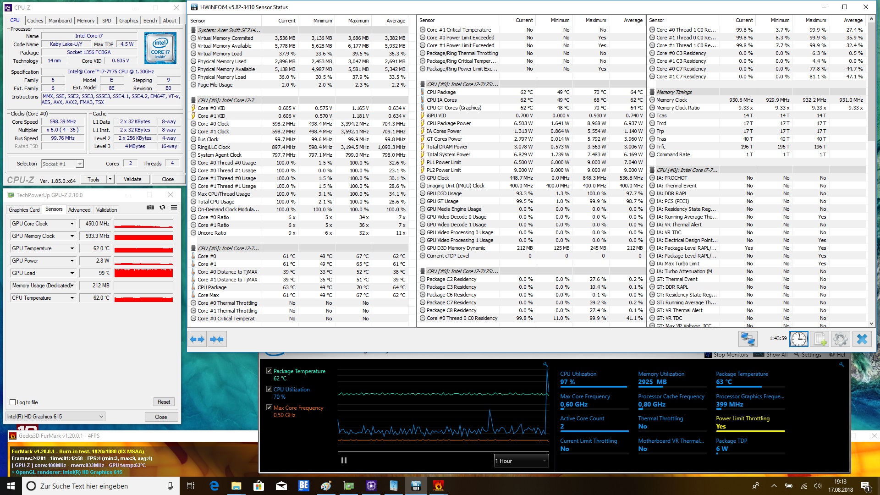880x495 pixels.
Task: Click the Close button in CPU-Z
Action: [168, 179]
